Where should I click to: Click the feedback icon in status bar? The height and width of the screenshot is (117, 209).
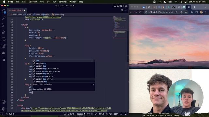click(121, 114)
